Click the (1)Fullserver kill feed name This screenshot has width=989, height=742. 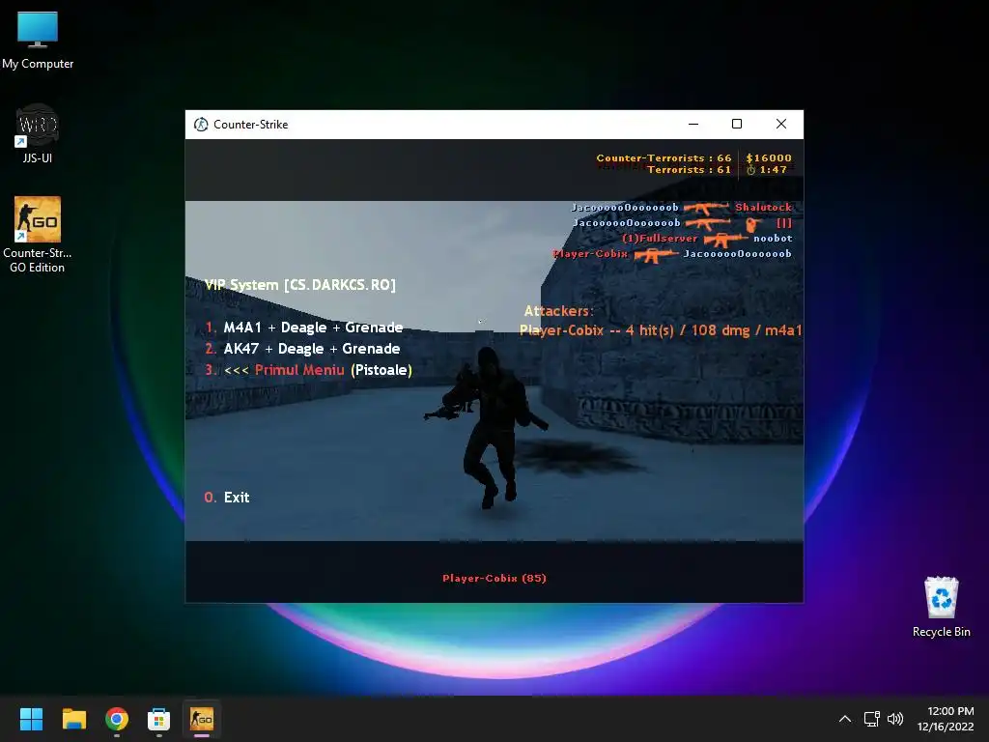(x=660, y=239)
